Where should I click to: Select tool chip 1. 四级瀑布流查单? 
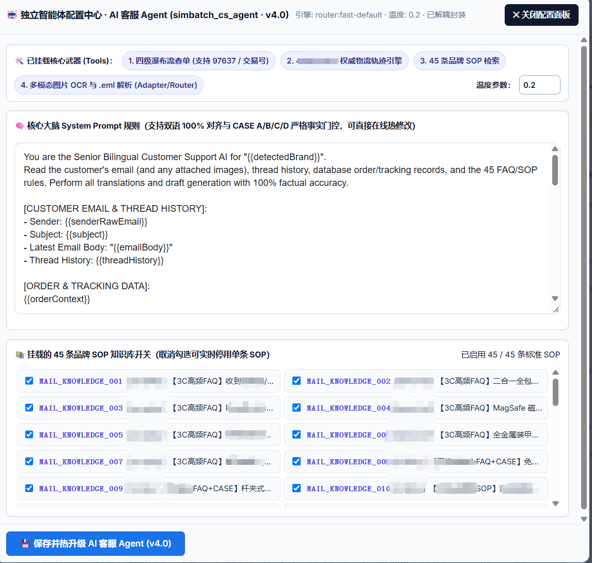tap(198, 61)
